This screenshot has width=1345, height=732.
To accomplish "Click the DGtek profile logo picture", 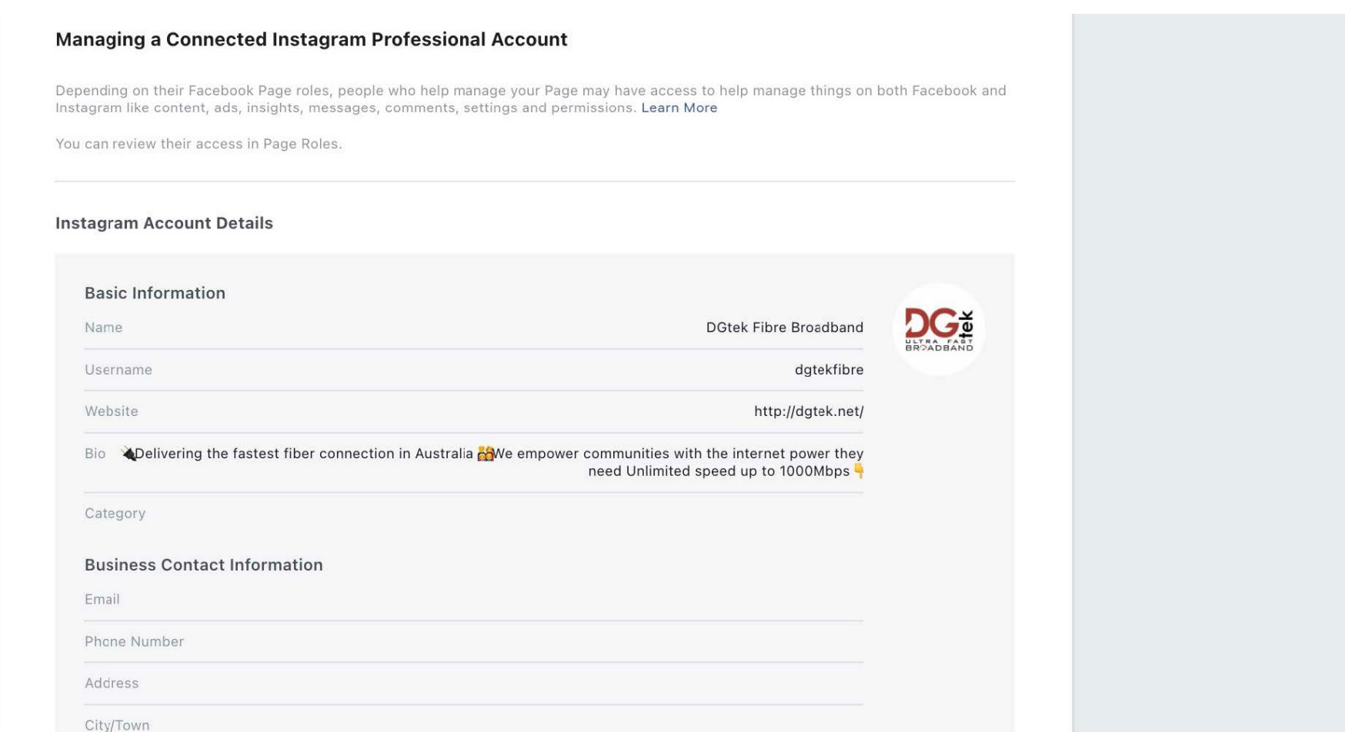I will point(939,329).
